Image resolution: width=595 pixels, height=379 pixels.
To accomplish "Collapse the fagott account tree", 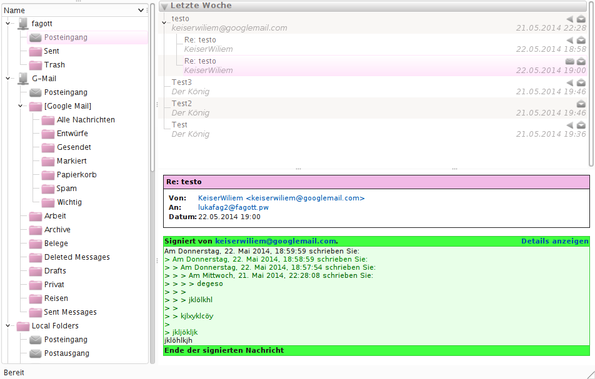I will (7, 24).
